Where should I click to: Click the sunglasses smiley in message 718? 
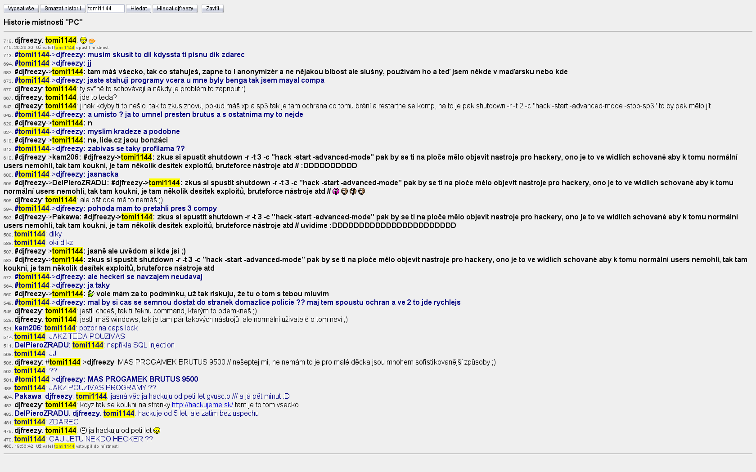tap(83, 40)
